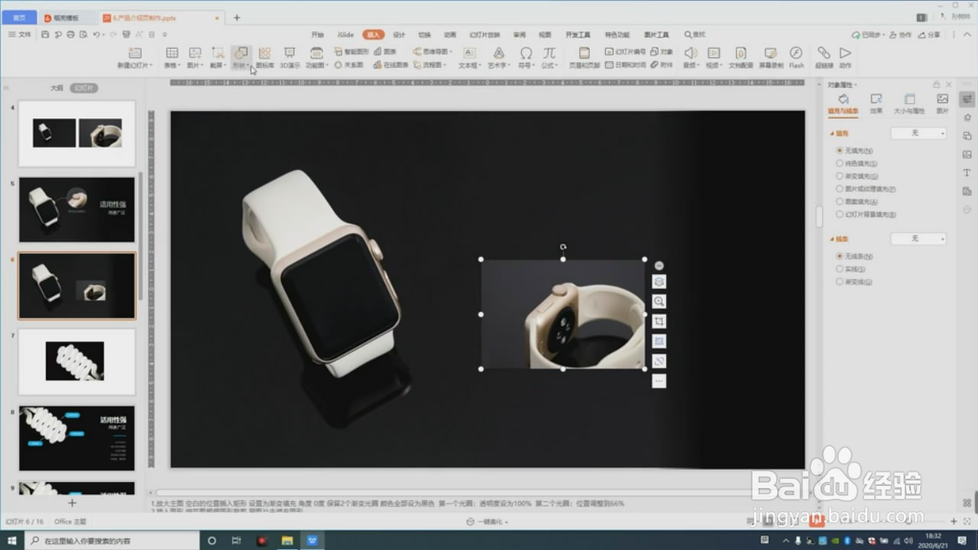This screenshot has height=550, width=978.
Task: Select the 截屏 screenshot tool
Action: click(218, 57)
